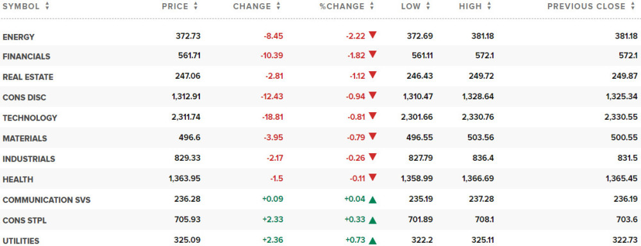Image resolution: width=641 pixels, height=246 pixels.
Task: Click the green up arrow beside UTILITIES +0.73
Action: [372, 241]
